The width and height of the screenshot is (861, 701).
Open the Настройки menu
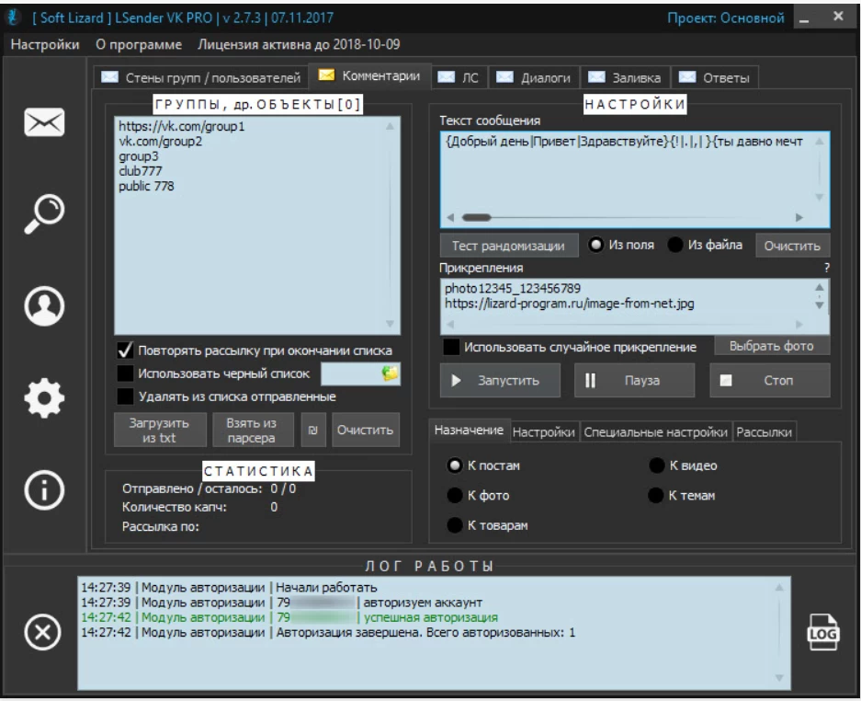[45, 44]
